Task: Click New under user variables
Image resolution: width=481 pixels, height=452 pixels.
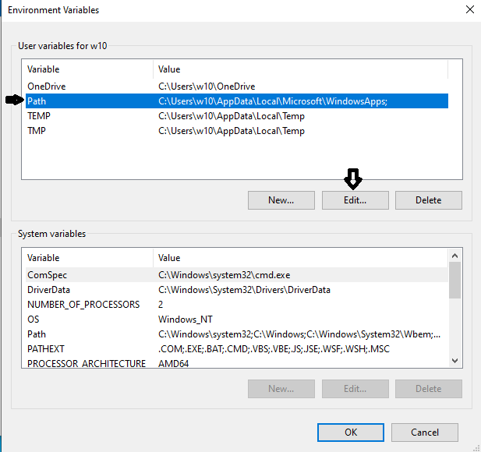Action: click(x=281, y=200)
